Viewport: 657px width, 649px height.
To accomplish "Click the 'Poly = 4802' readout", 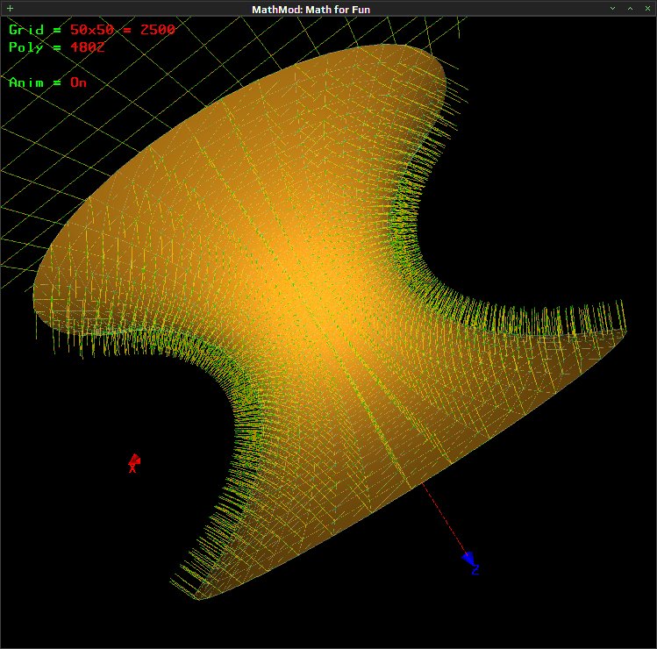I will (56, 47).
